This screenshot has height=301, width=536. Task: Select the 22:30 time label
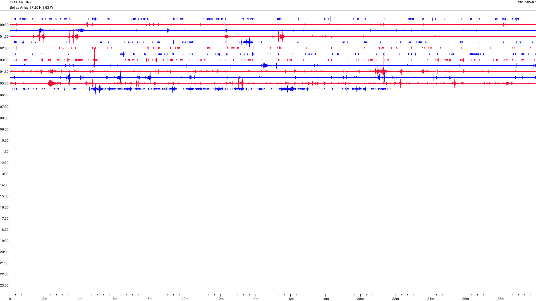pos(4,274)
